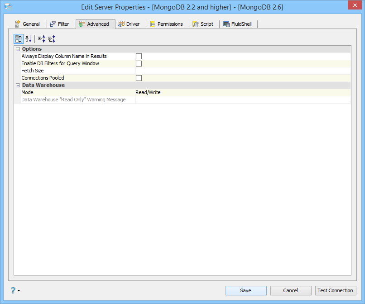Toggle Always Display Column Name in Results
Viewport: 365px width, 304px height.
[139, 56]
